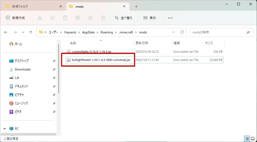
Task: Click the Paste clipboard icon
Action: click(65, 18)
